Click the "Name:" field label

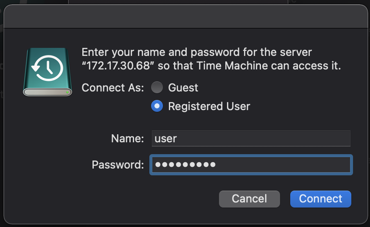click(127, 138)
